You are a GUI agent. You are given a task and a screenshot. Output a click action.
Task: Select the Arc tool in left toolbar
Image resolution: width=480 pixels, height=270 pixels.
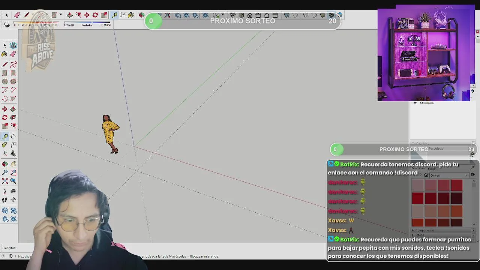[x=4, y=90]
